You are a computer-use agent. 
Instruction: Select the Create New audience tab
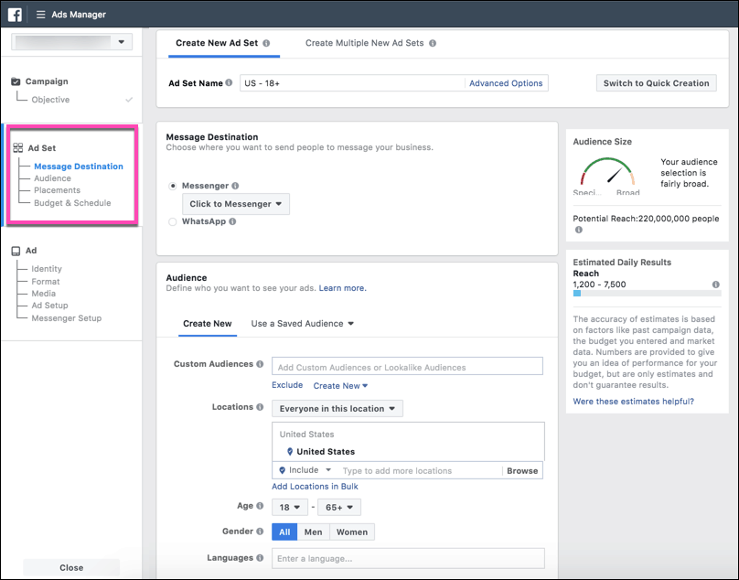[208, 324]
